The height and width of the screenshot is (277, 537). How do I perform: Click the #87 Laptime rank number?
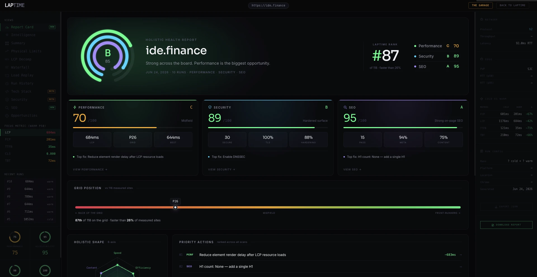click(385, 56)
